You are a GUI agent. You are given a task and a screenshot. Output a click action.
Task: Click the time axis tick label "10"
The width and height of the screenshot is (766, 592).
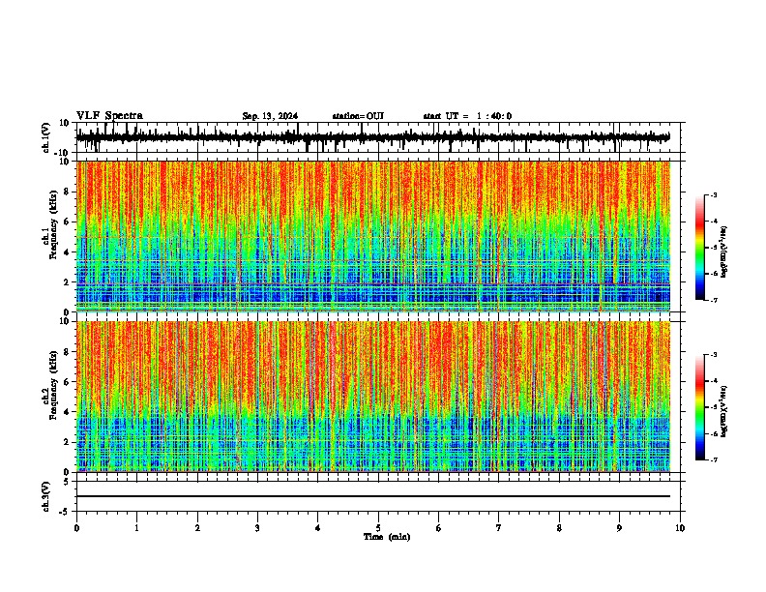coord(680,528)
